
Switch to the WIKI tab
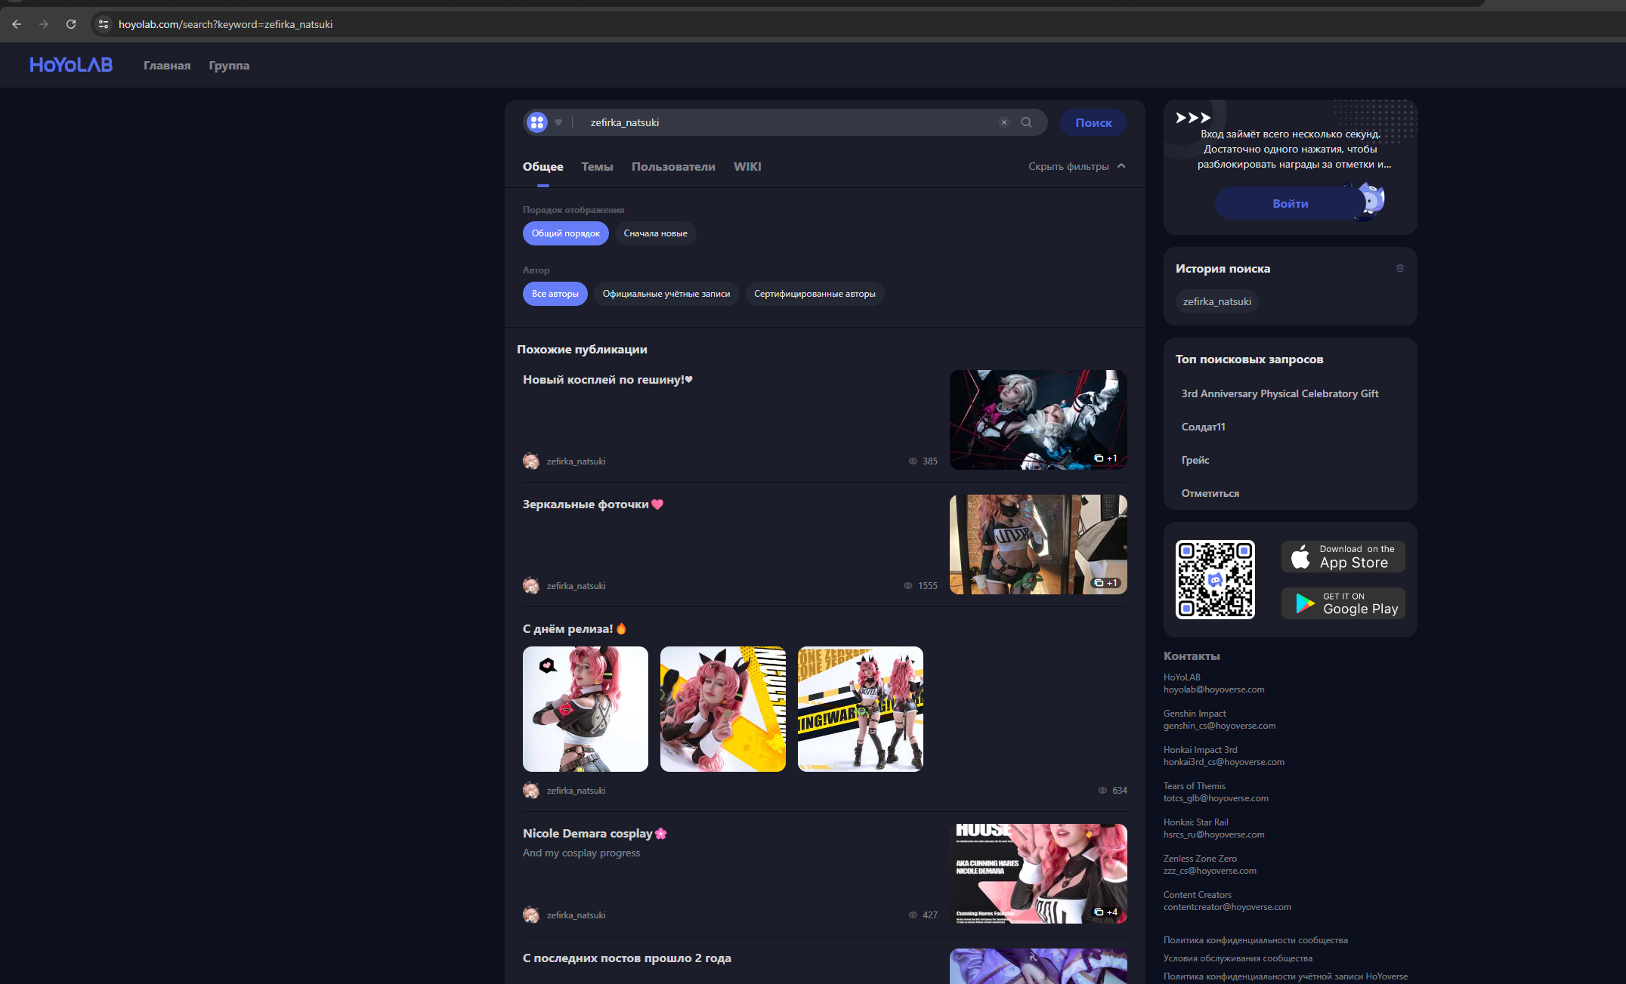tap(747, 167)
